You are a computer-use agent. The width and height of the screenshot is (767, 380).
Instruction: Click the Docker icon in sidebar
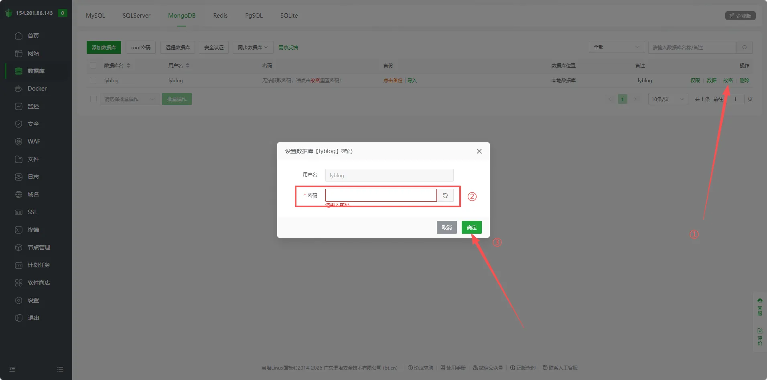(18, 89)
